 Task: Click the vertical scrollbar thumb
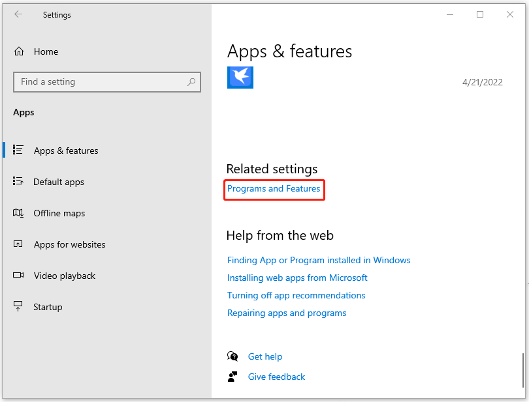(x=523, y=369)
